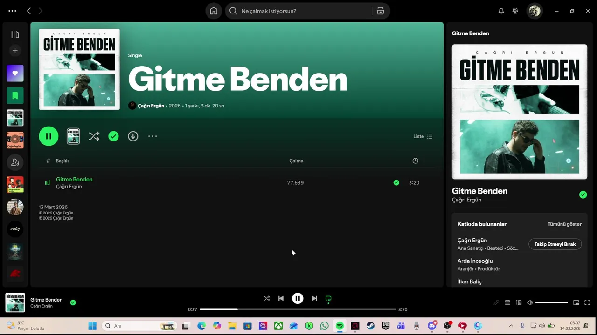Click the equalizer icon on the playing track row
This screenshot has width=597, height=335.
tap(47, 182)
